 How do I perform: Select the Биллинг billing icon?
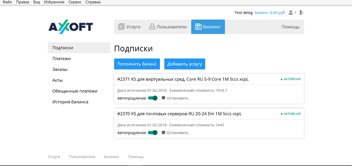point(198,27)
